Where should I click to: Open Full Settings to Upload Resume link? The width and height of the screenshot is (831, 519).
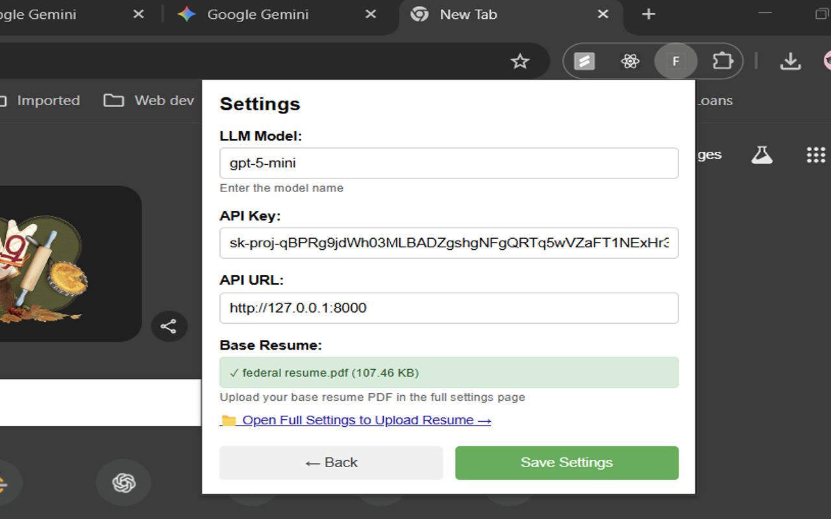[356, 420]
